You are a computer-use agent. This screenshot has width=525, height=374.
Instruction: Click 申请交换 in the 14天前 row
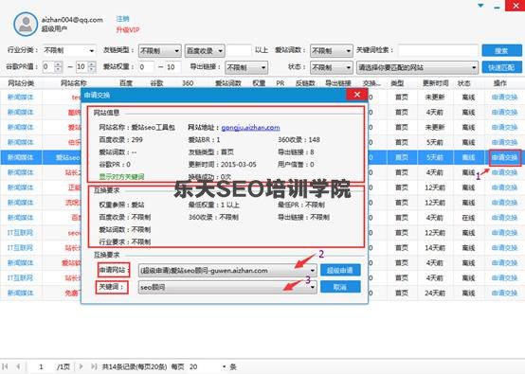(504, 247)
